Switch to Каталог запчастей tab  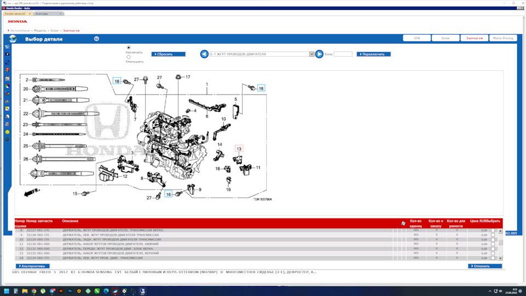(15, 14)
